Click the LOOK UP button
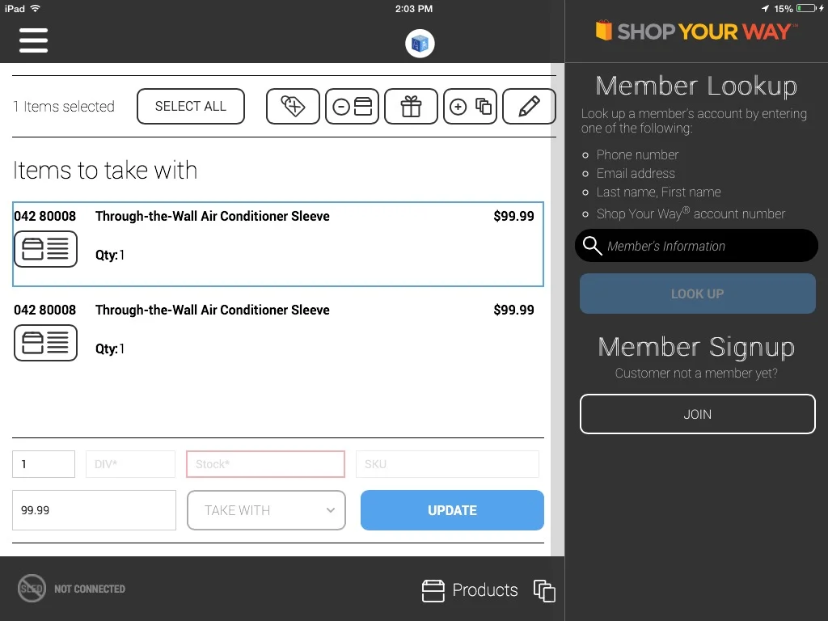Image resolution: width=828 pixels, height=621 pixels. click(698, 294)
